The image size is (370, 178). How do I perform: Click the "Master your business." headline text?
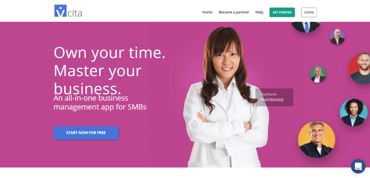coord(98,79)
